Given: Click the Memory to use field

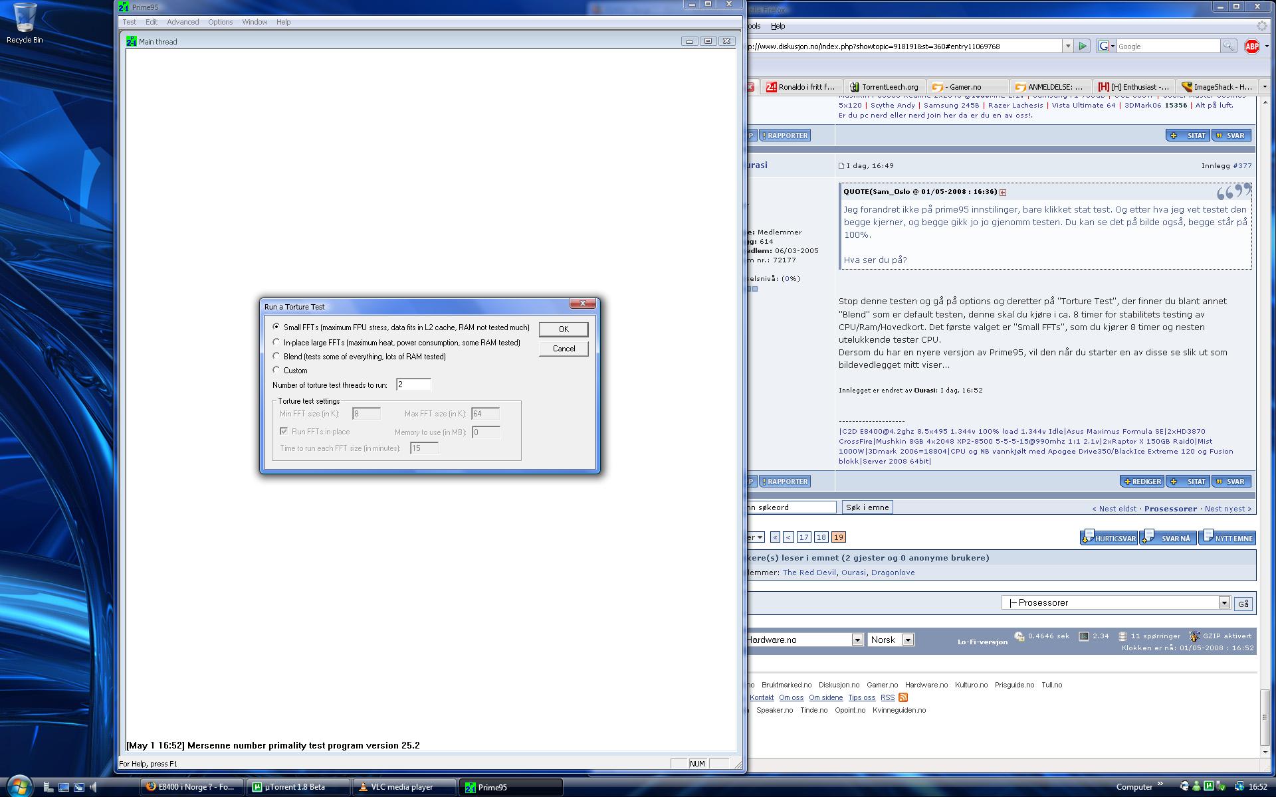Looking at the screenshot, I should (486, 432).
